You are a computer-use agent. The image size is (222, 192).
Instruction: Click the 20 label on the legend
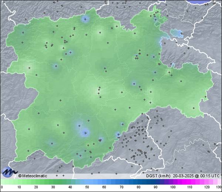[x=36, y=187]
